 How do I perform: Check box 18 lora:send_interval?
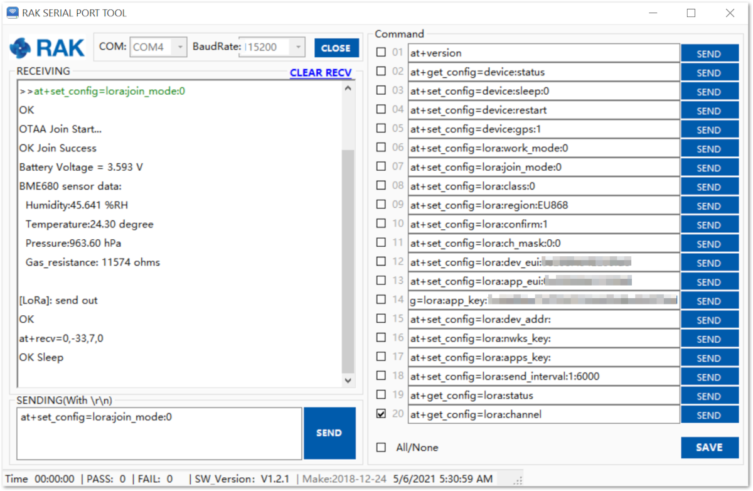[381, 375]
